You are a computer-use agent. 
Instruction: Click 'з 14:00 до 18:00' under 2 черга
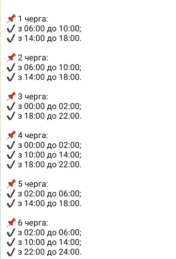(x=50, y=77)
